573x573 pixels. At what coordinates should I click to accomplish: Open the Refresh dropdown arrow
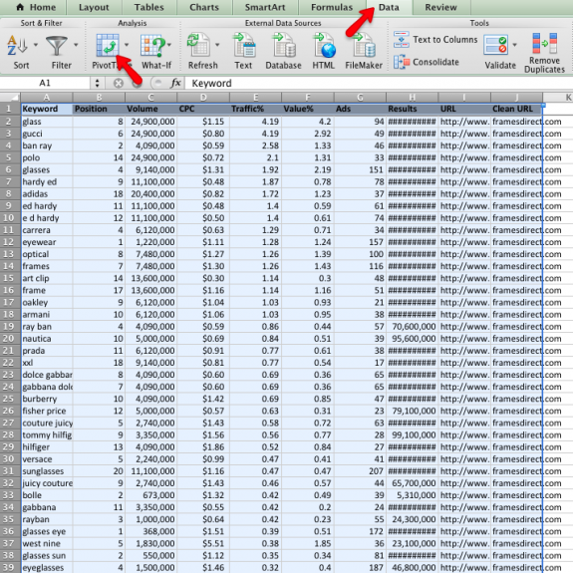point(217,45)
